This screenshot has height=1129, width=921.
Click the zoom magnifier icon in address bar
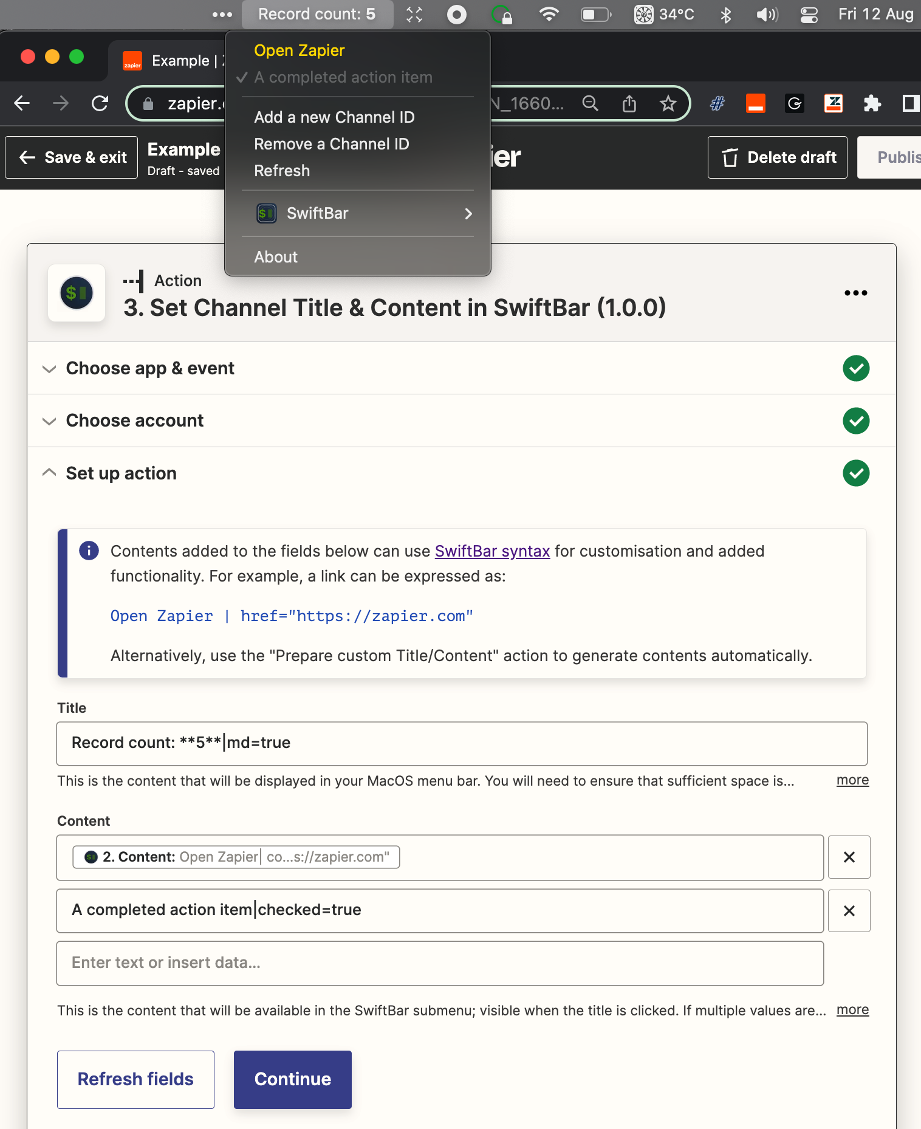(x=590, y=104)
